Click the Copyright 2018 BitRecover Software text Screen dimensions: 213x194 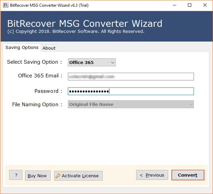tap(76, 31)
